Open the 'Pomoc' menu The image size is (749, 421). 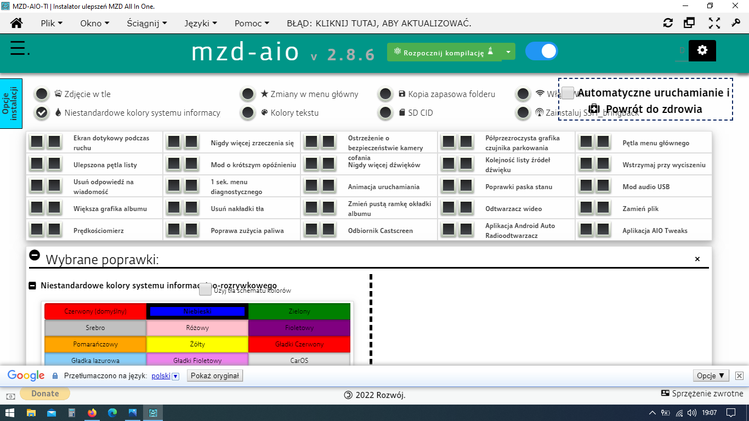pos(252,23)
